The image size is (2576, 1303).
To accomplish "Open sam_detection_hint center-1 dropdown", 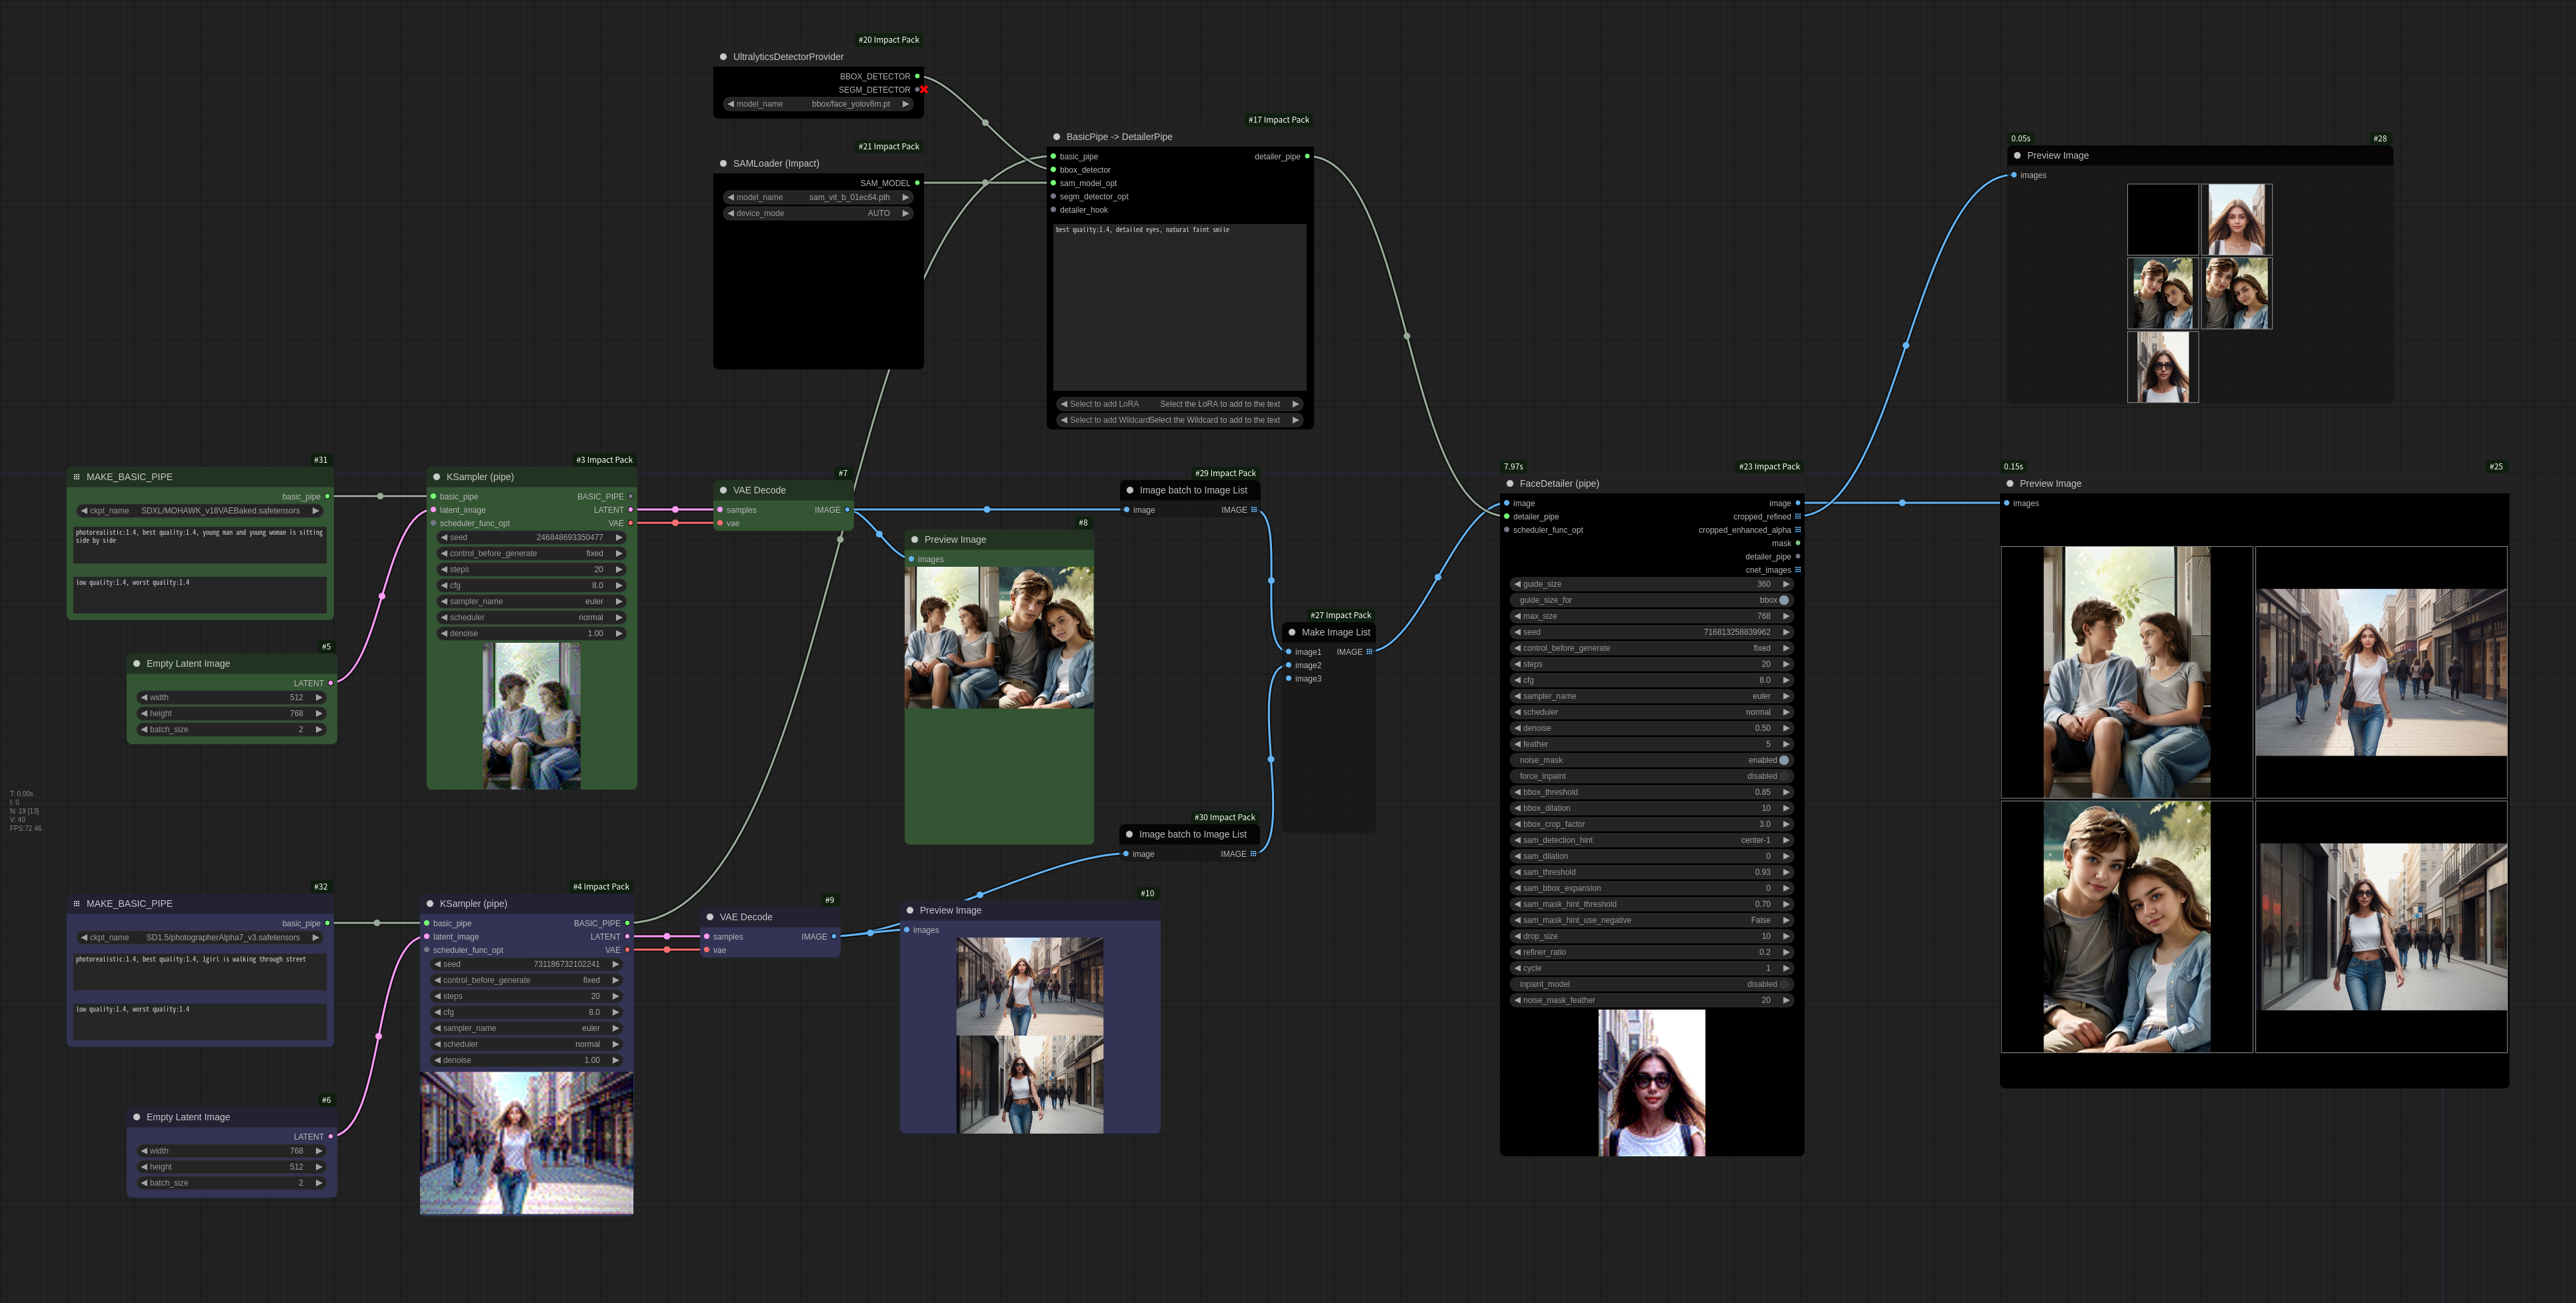I will [x=1652, y=841].
